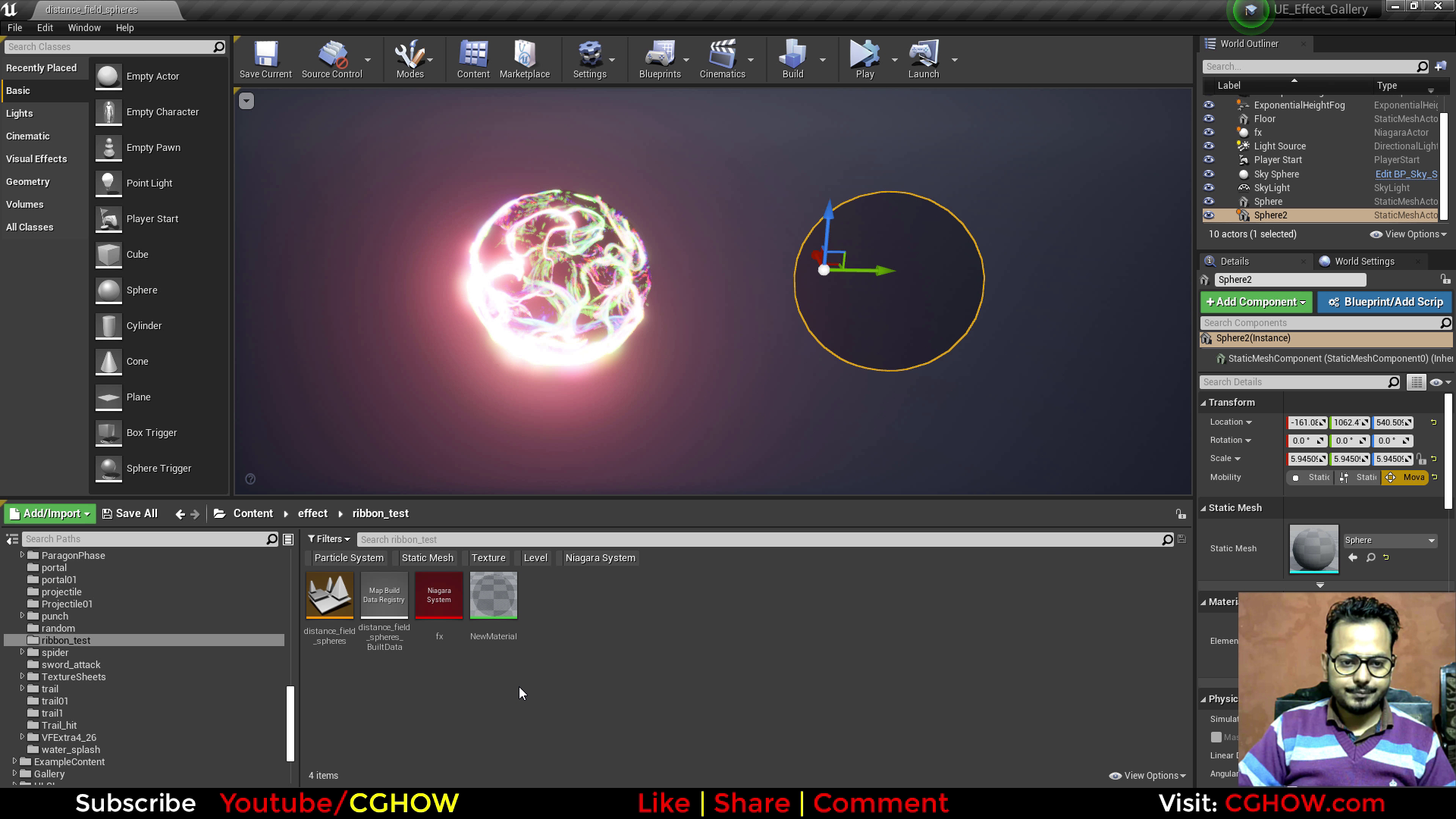Image resolution: width=1456 pixels, height=819 pixels.
Task: Select the fx Niagara System asset thumbnail
Action: tap(439, 595)
